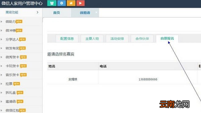Open the 配置信息 tab

click(67, 38)
